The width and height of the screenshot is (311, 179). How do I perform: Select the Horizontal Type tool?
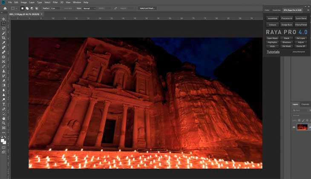point(3,104)
